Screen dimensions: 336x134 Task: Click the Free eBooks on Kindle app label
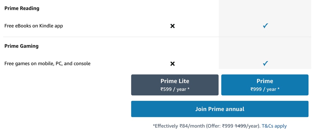coord(34,26)
